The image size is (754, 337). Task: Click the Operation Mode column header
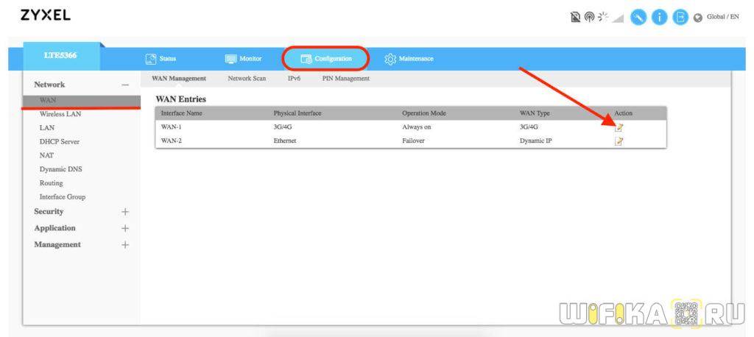[x=423, y=113]
